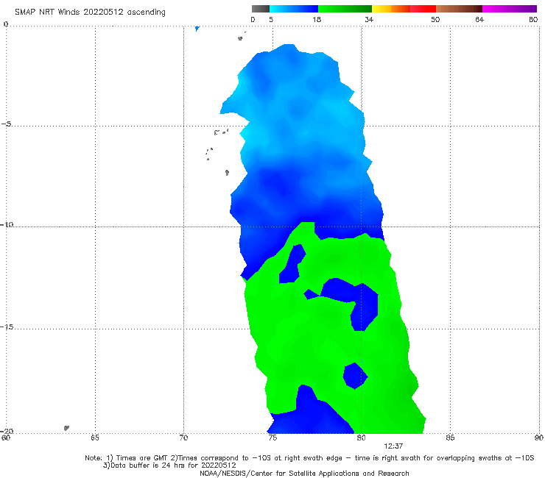545x478 pixels.
Task: Click the '85' longitude axis label
Action: pos(450,438)
